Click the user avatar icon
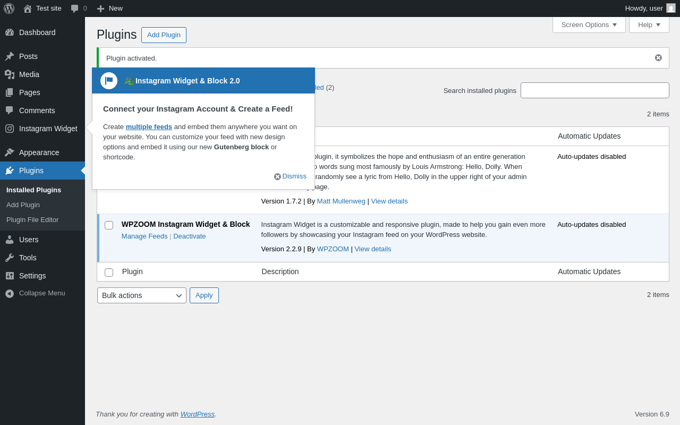680x425 pixels. point(671,8)
